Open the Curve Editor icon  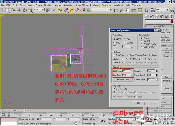(134, 10)
